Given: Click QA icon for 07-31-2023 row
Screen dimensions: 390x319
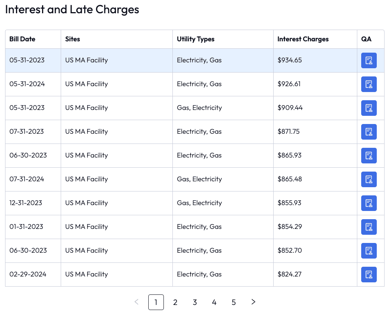Looking at the screenshot, I should pos(369,131).
